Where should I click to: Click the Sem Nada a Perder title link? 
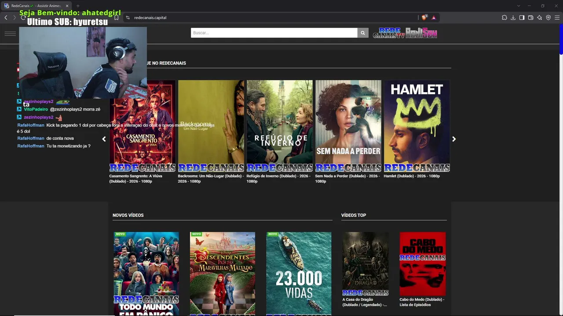click(347, 179)
